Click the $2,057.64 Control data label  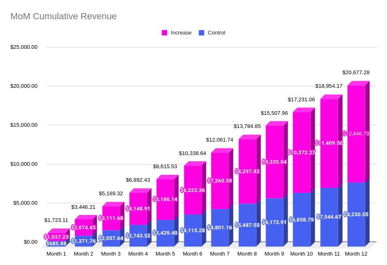tap(111, 238)
